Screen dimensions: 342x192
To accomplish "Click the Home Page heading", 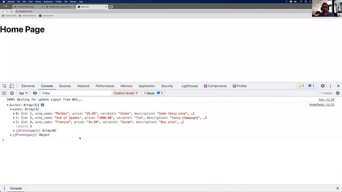I will click(x=22, y=30).
